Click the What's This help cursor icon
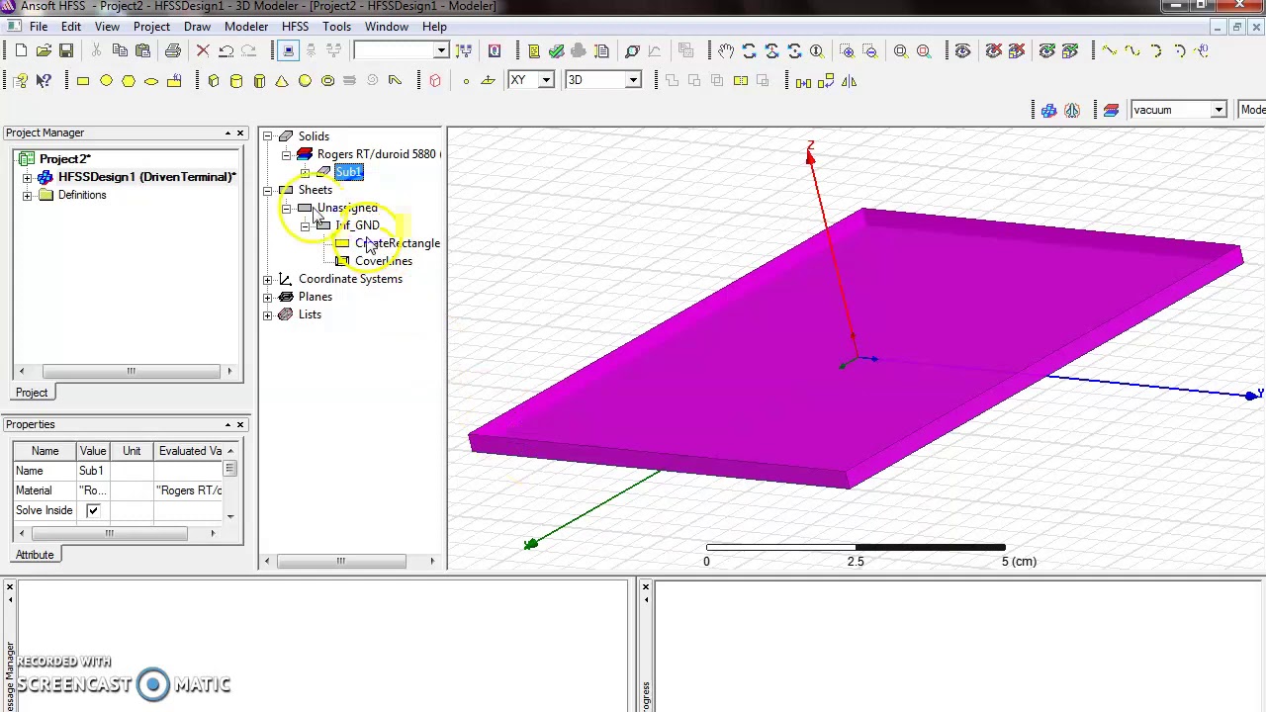This screenshot has height=712, width=1266. (44, 81)
